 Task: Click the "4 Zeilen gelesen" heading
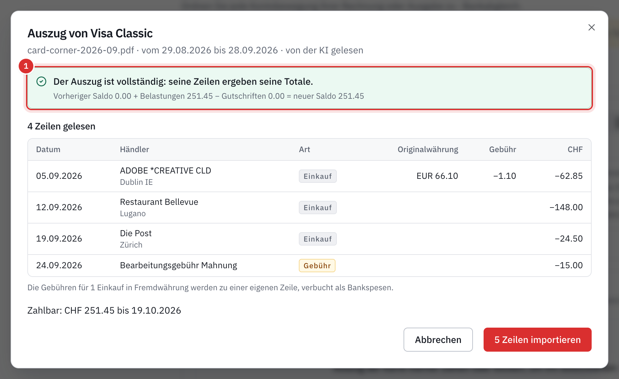61,126
